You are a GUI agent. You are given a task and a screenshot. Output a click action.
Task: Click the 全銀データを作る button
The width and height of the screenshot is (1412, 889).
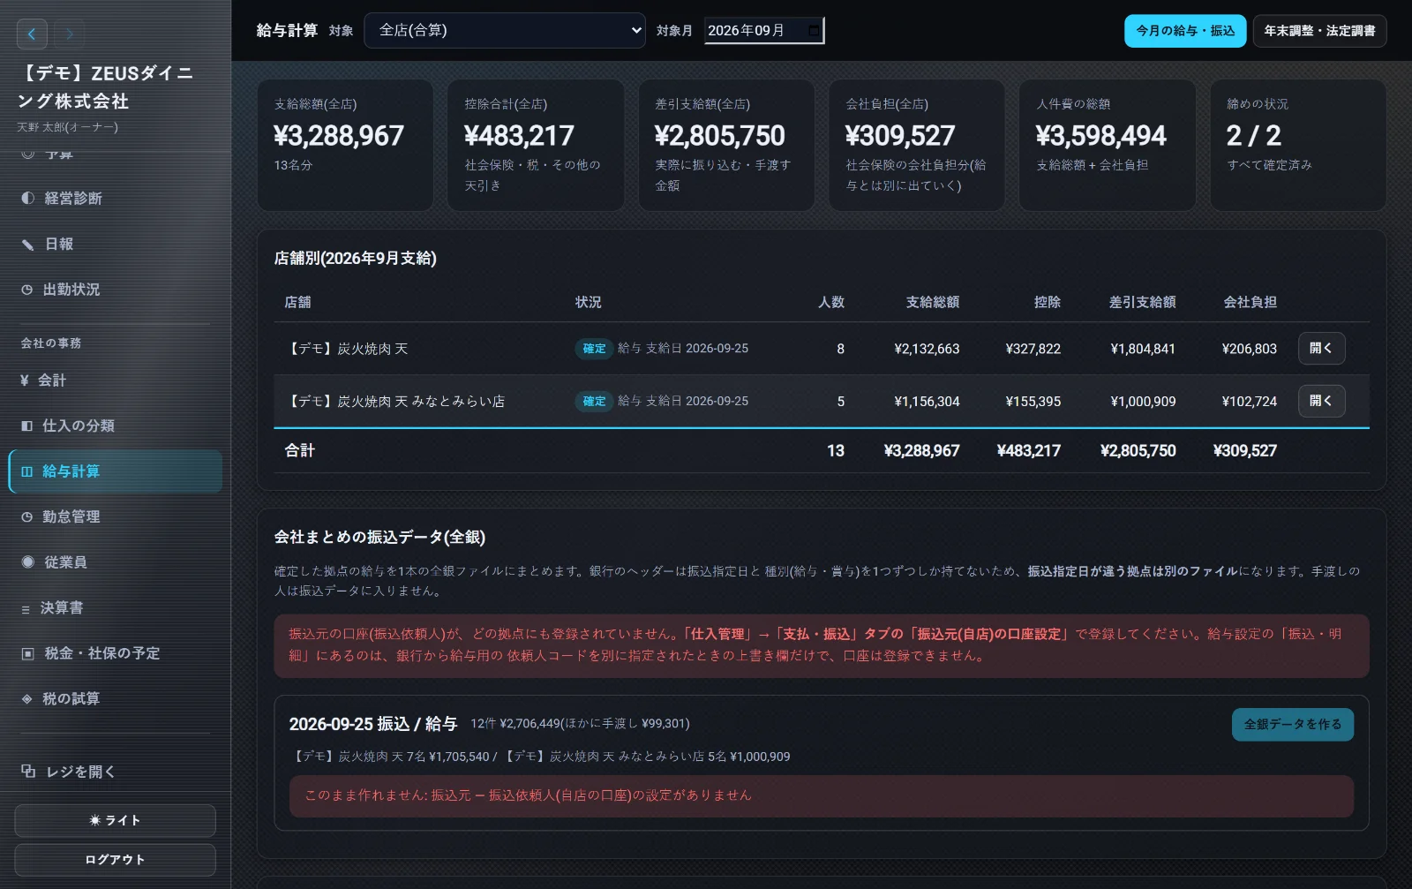(x=1292, y=725)
